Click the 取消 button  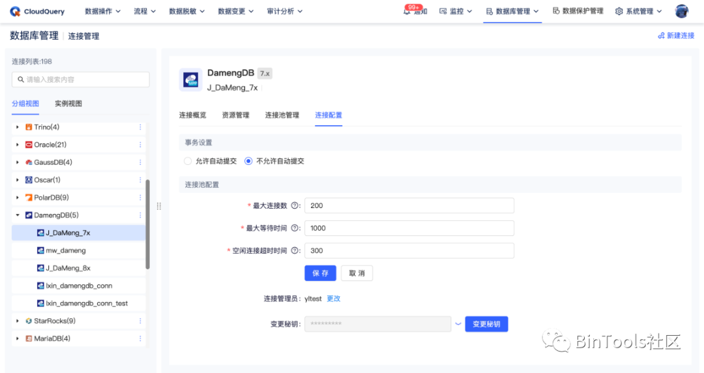click(357, 273)
